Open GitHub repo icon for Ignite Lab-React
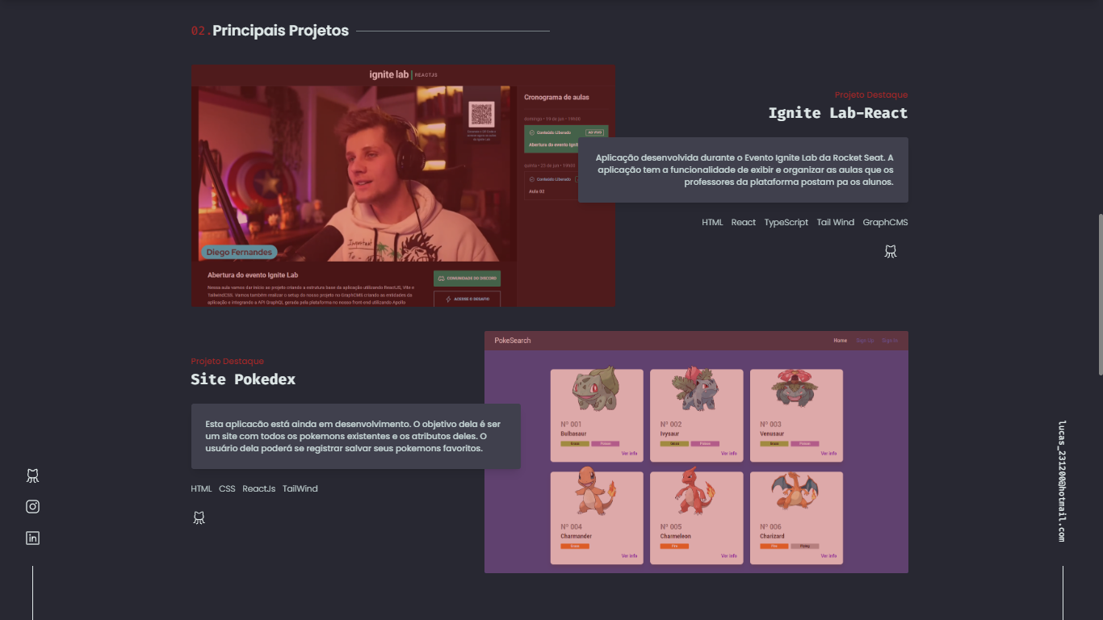Image resolution: width=1103 pixels, height=620 pixels. click(x=891, y=251)
